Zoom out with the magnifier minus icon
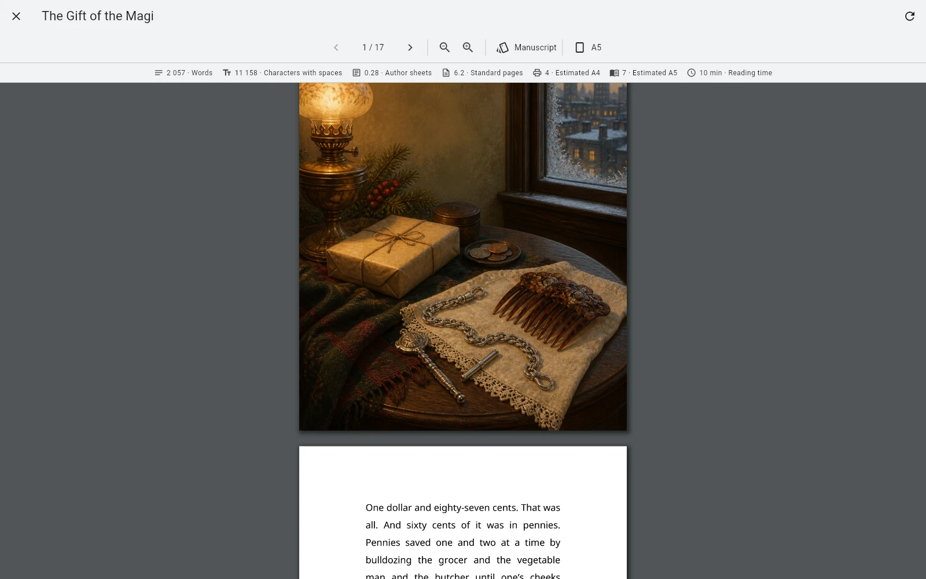Viewport: 926px width, 579px height. pyautogui.click(x=444, y=47)
